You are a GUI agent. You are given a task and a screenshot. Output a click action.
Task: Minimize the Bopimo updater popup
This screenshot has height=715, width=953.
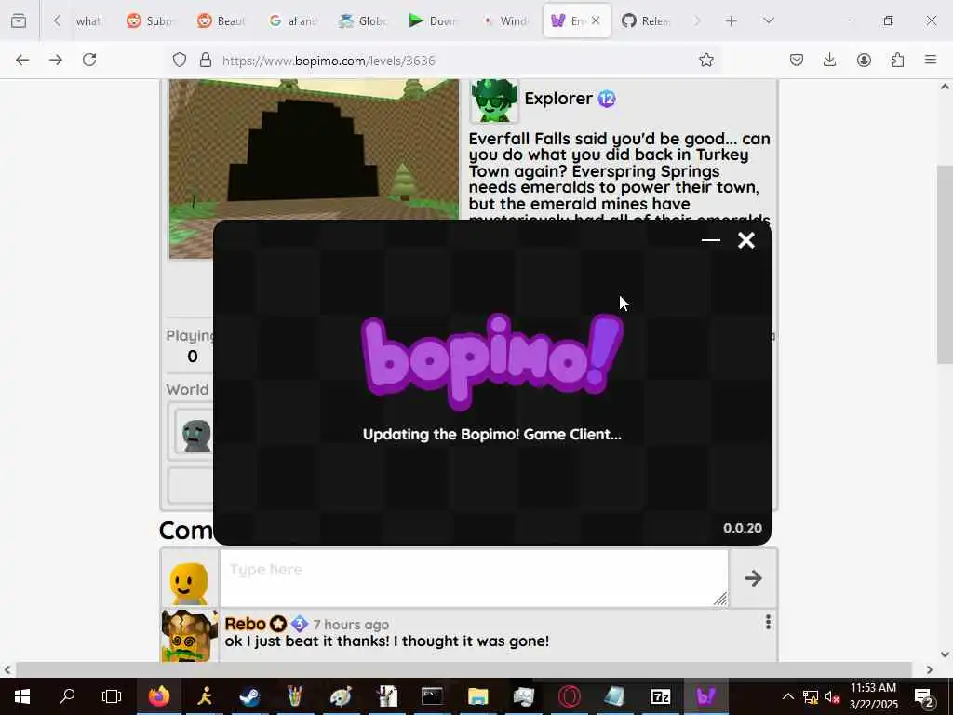click(710, 240)
